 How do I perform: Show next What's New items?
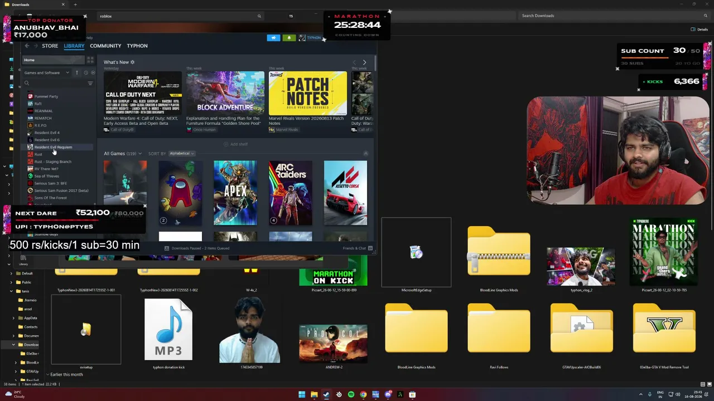click(364, 62)
